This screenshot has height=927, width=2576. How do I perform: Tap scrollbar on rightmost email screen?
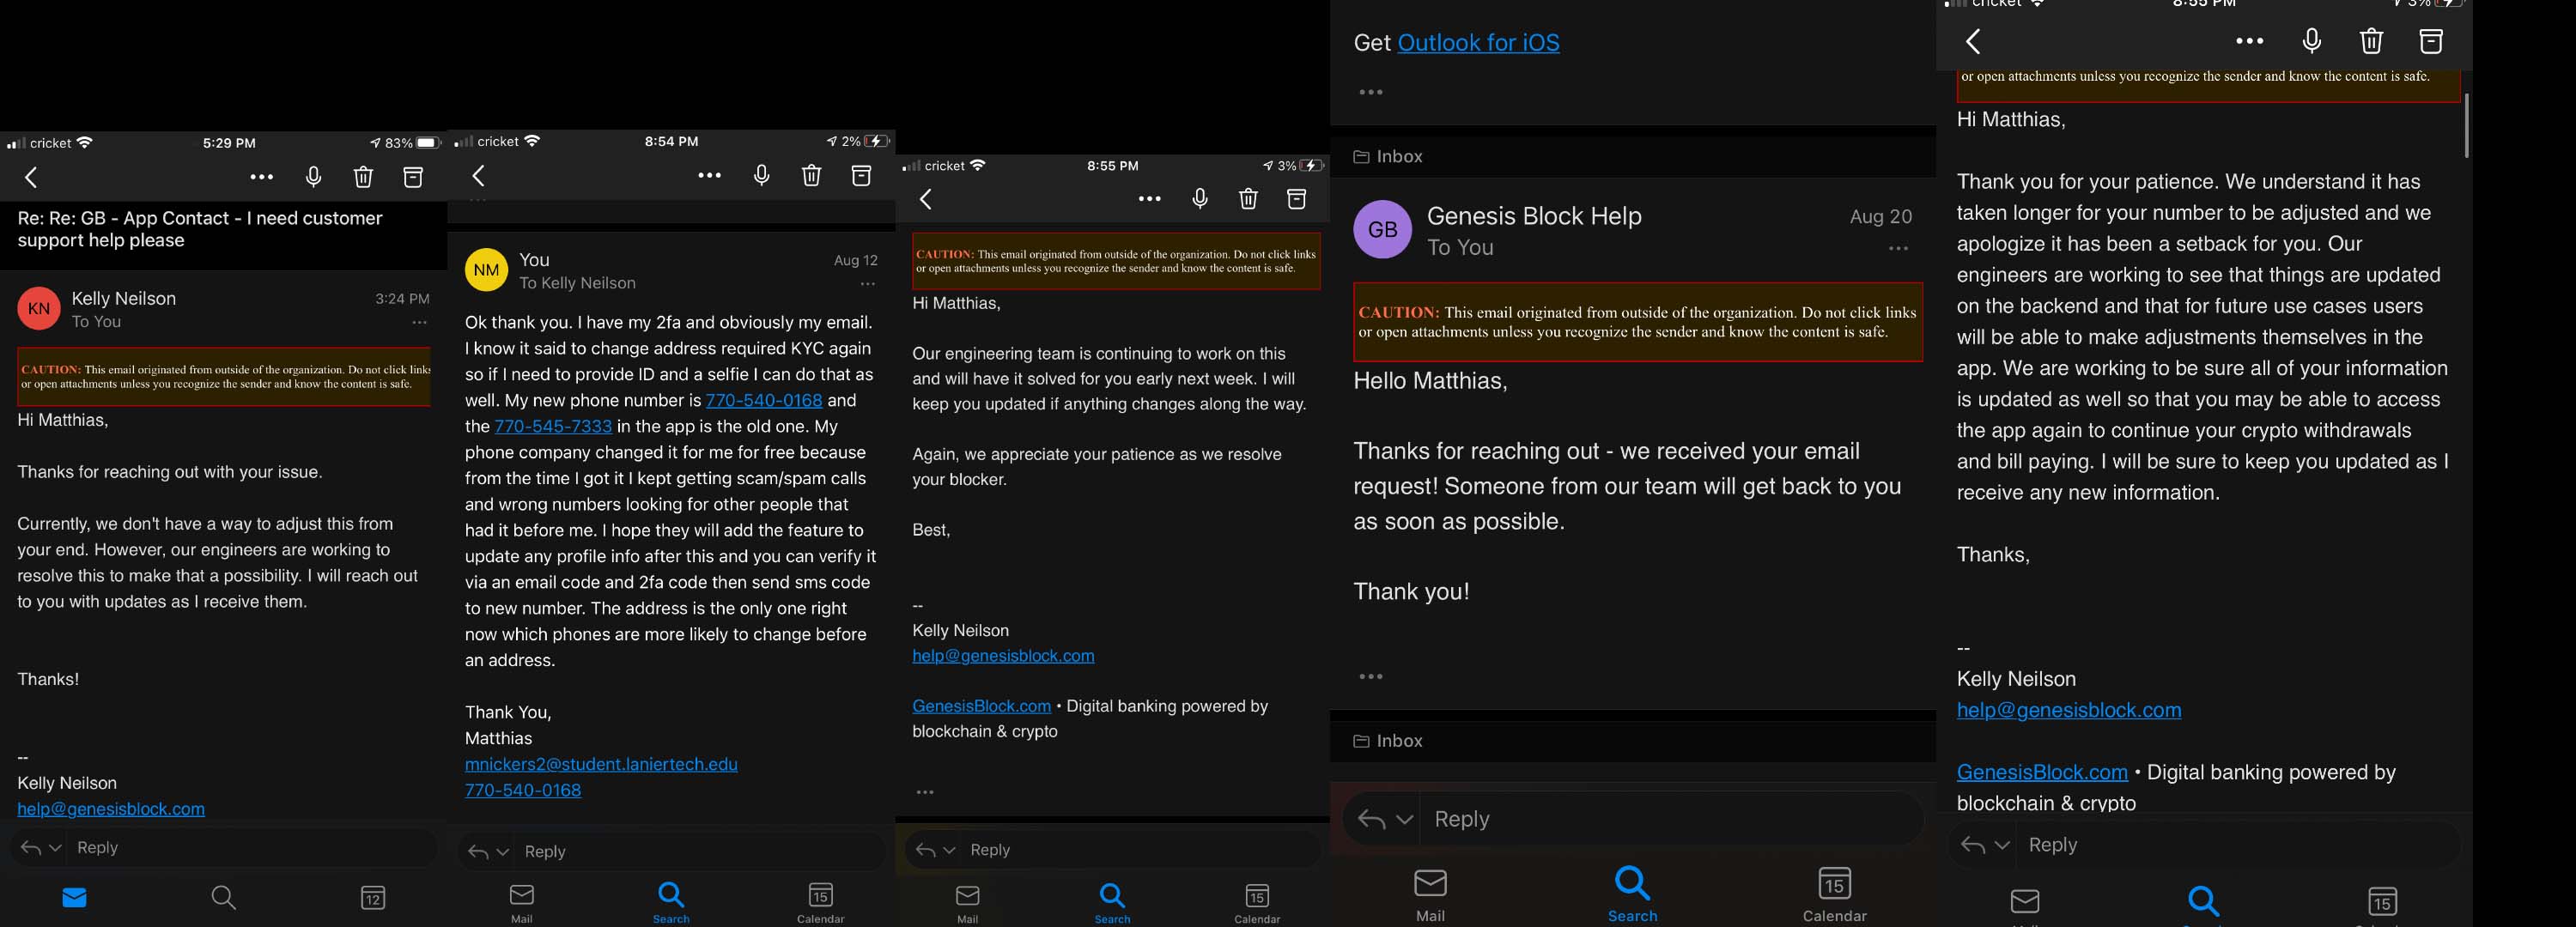click(2466, 125)
